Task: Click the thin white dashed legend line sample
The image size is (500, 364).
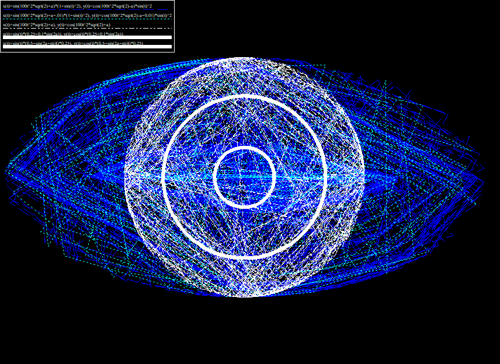Action: tap(87, 29)
